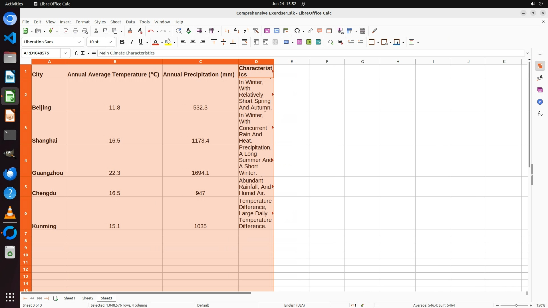Toggle Wrap Text button

click(245, 42)
